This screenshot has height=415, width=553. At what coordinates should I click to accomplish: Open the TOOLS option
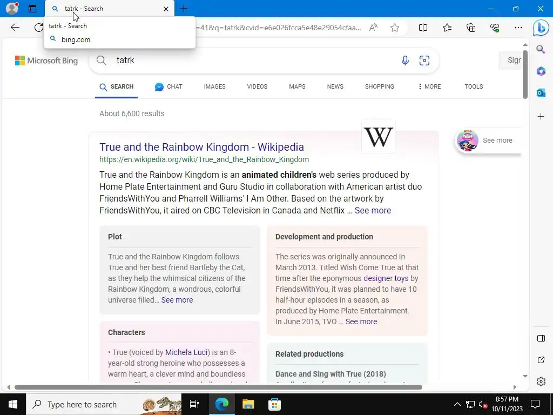click(x=474, y=87)
